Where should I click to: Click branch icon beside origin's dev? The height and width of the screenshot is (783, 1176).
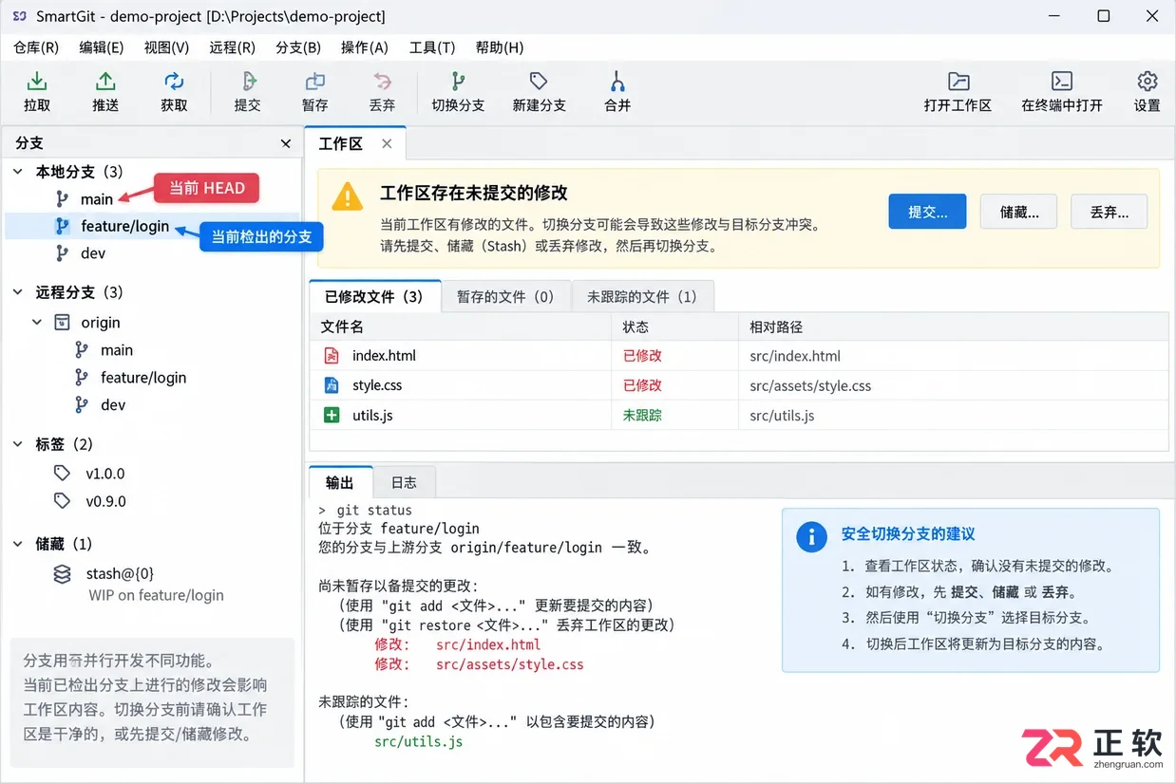point(82,405)
